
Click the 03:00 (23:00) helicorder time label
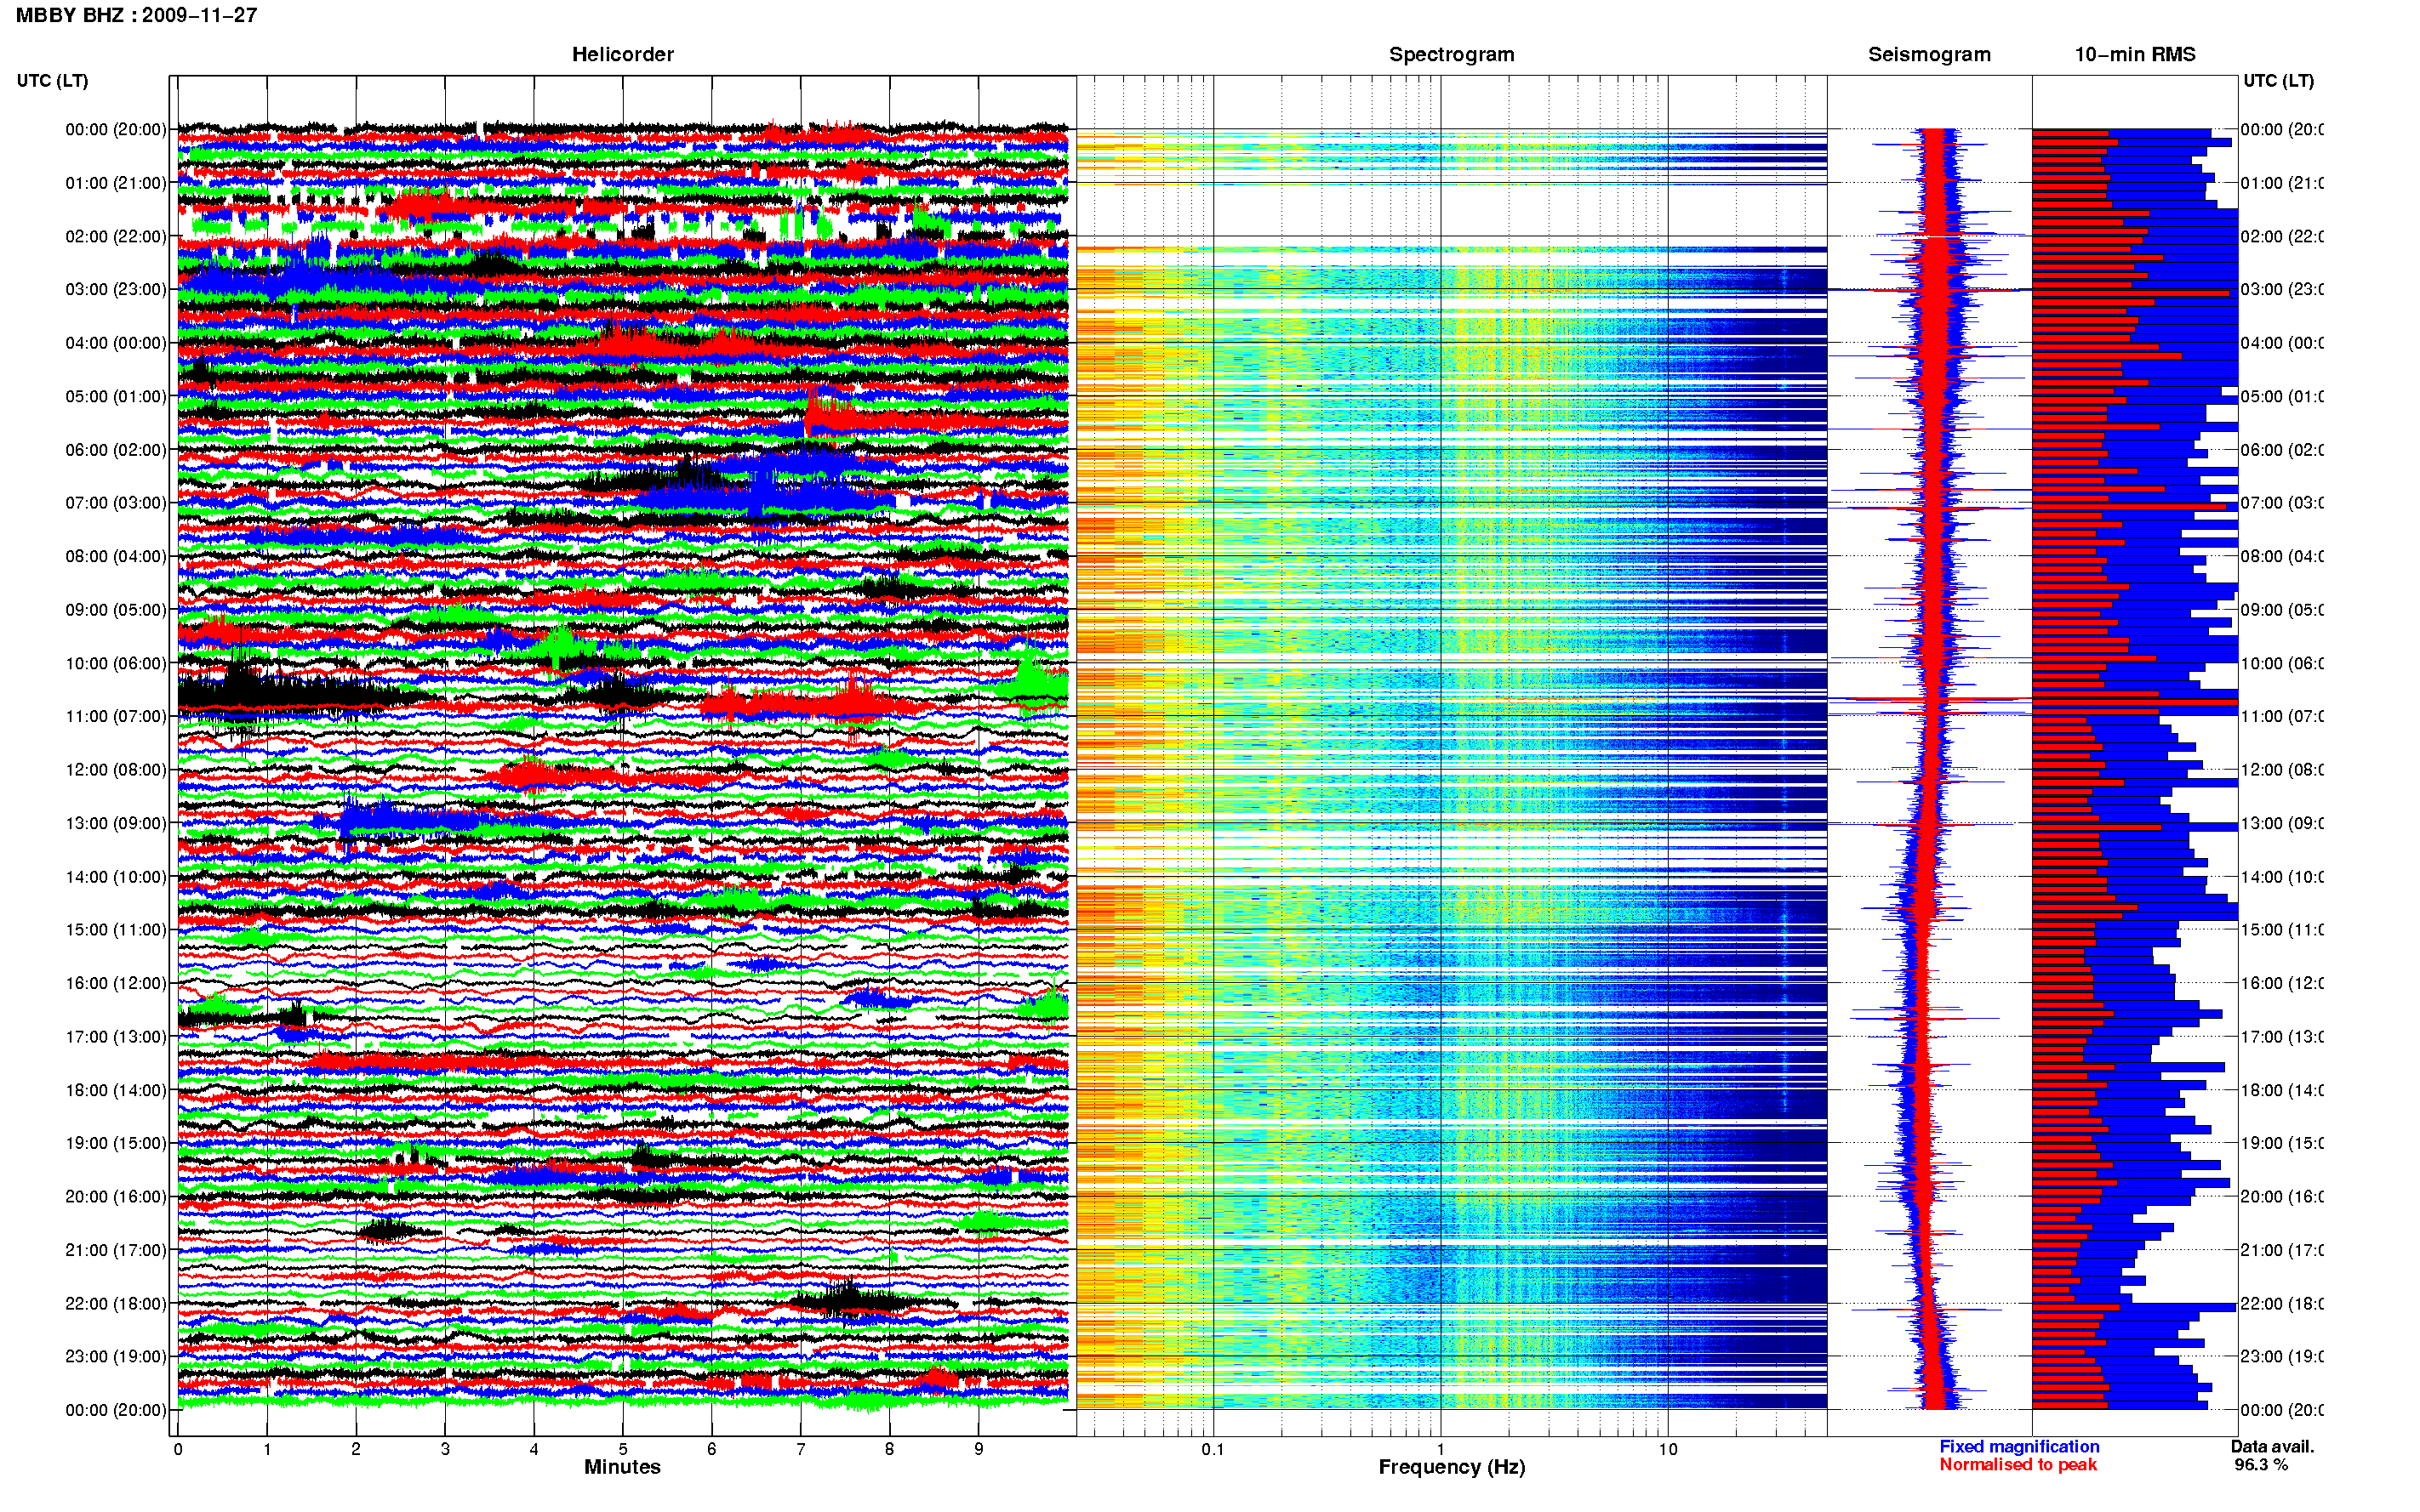coord(116,289)
